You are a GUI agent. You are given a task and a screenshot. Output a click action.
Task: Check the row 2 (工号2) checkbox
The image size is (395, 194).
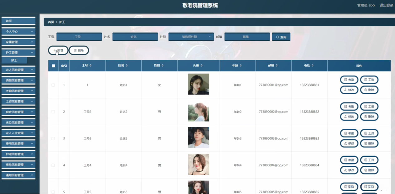[x=53, y=112]
